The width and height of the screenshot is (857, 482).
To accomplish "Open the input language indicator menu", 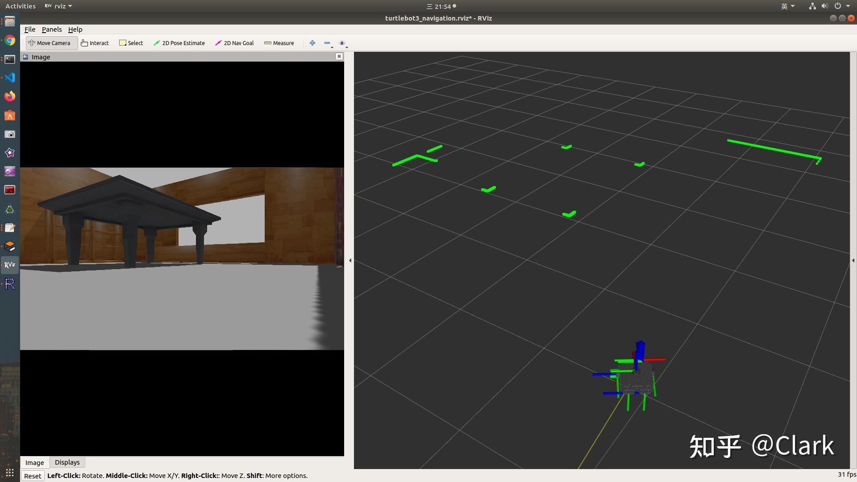I will pyautogui.click(x=788, y=6).
